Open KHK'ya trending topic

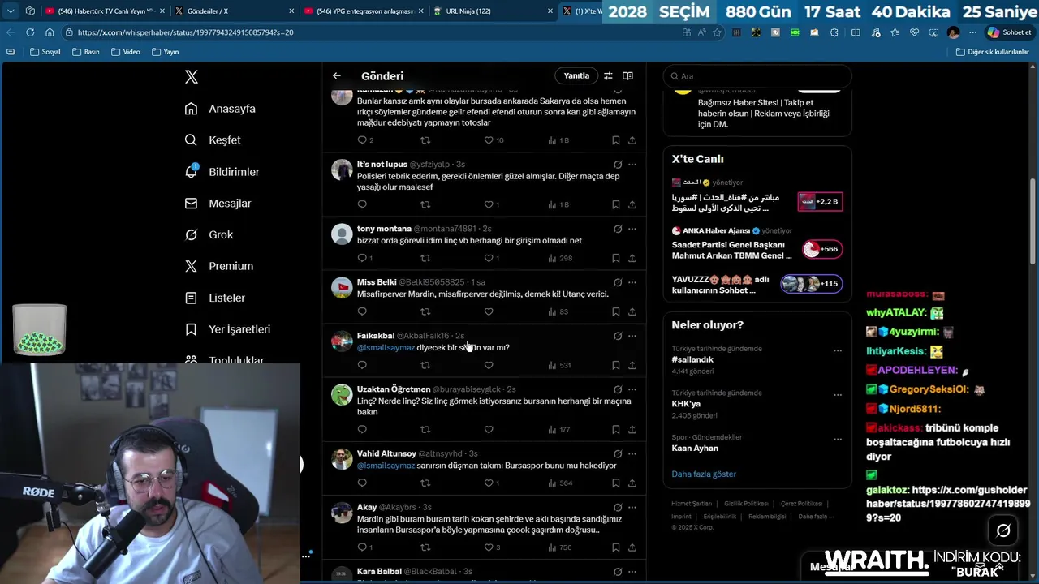686,404
